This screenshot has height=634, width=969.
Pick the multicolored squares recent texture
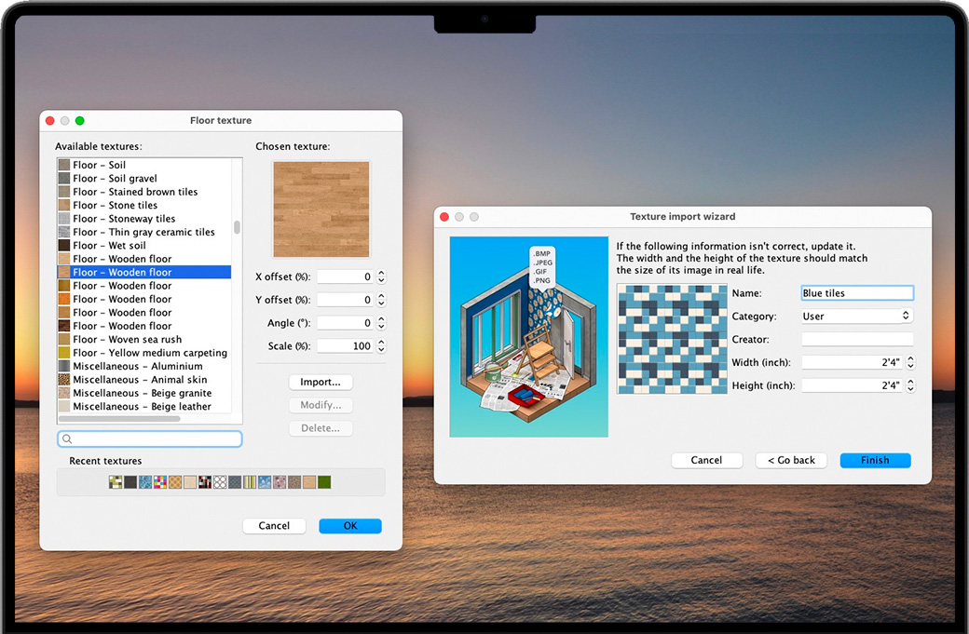click(x=160, y=482)
